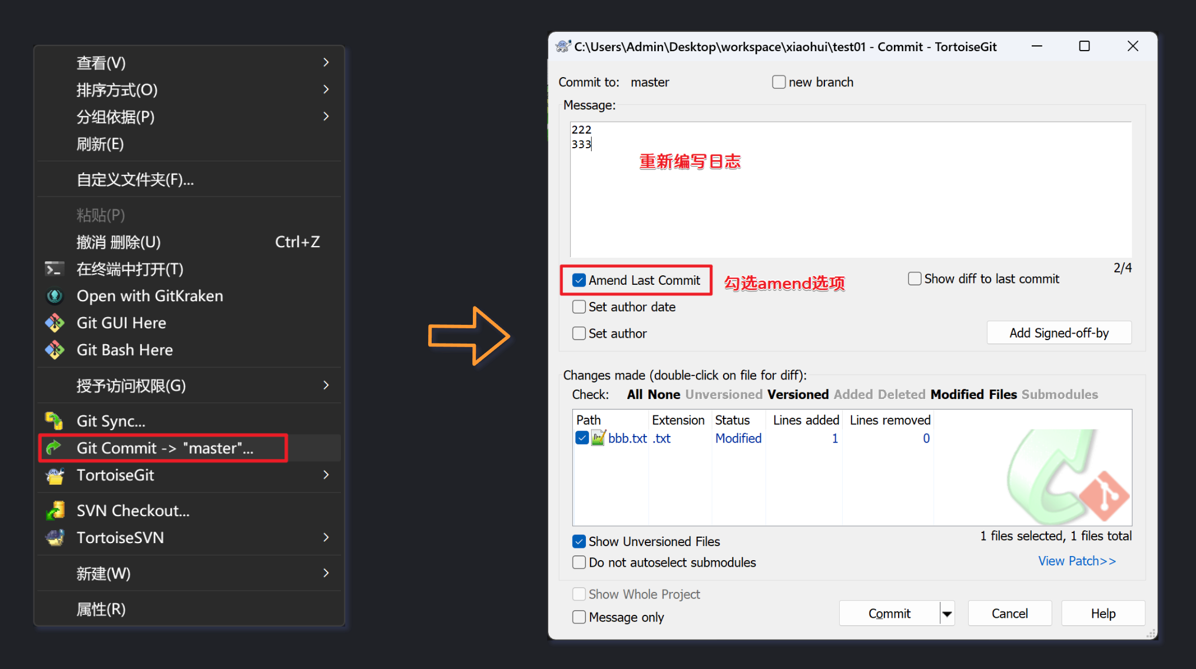This screenshot has height=669, width=1196.
Task: Choose 属性(R) in the context menu
Action: 101,609
